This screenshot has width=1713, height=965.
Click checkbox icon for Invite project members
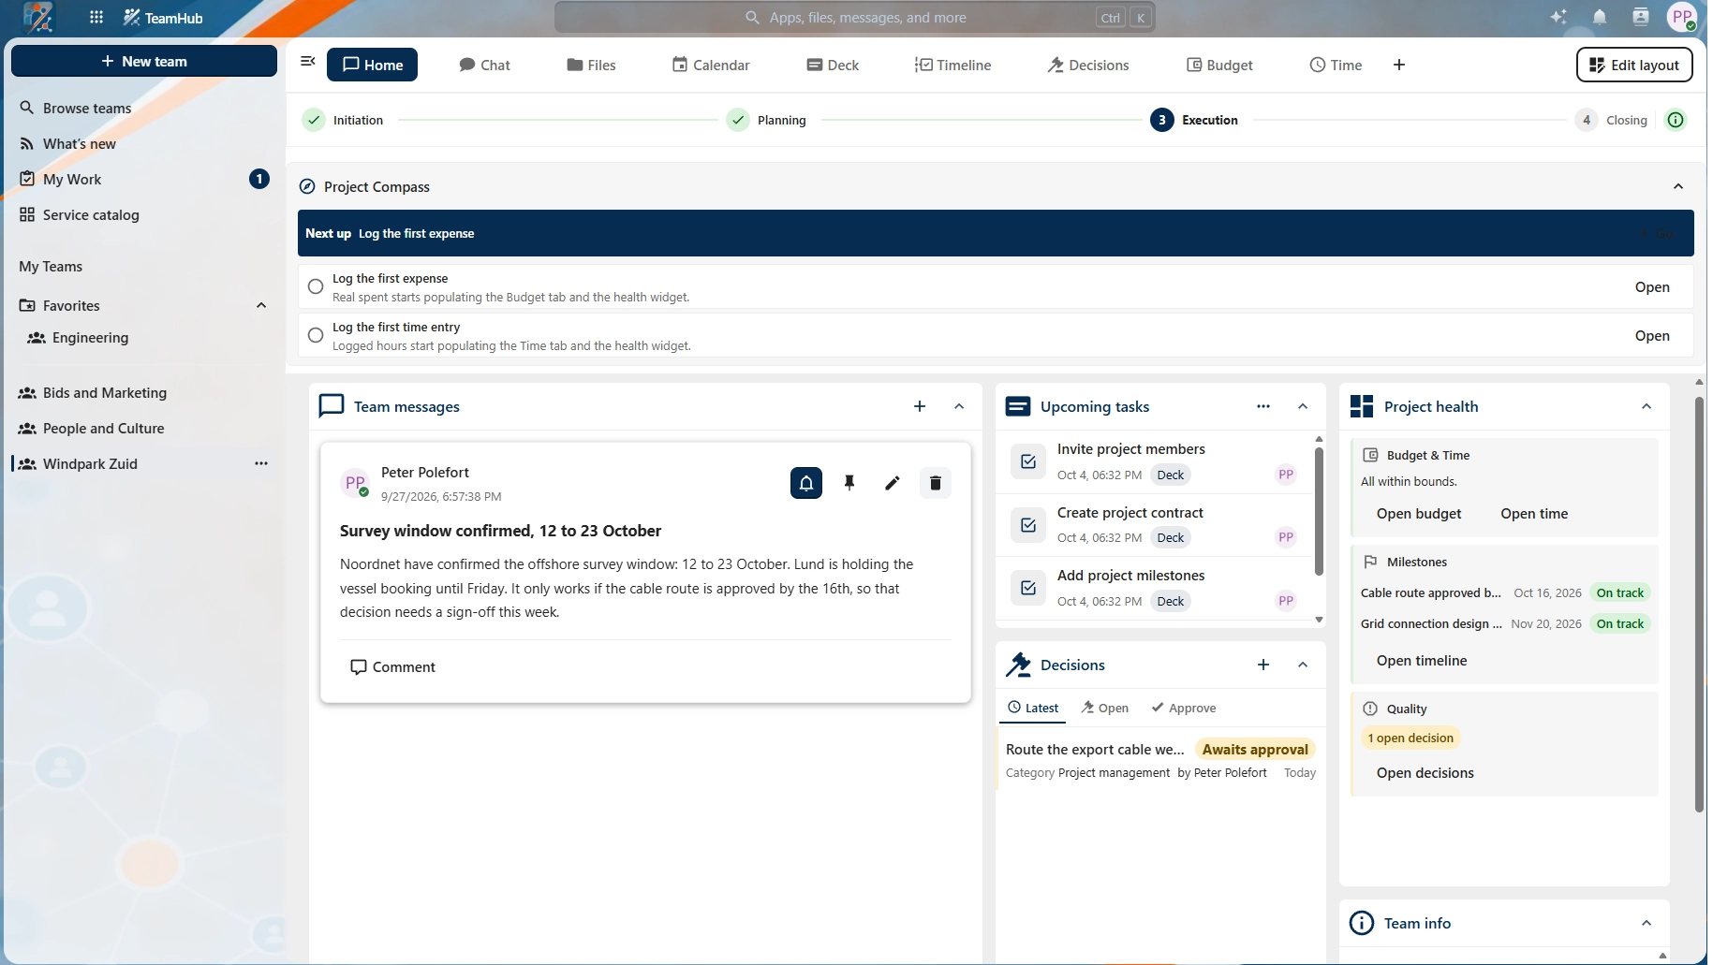1028,461
